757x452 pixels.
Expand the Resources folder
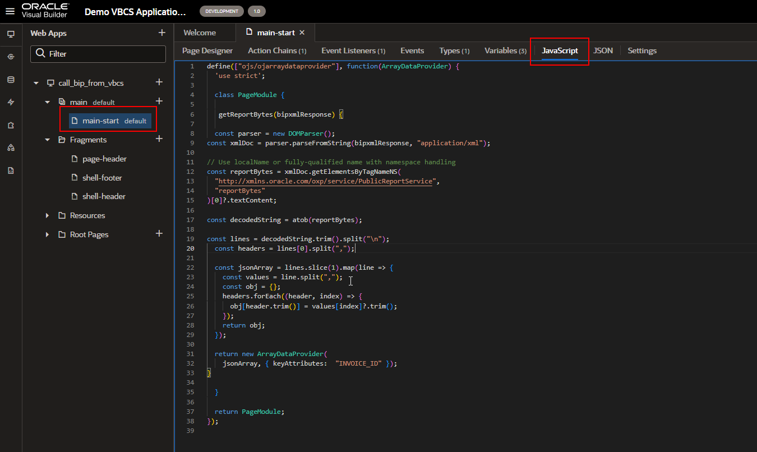click(47, 215)
